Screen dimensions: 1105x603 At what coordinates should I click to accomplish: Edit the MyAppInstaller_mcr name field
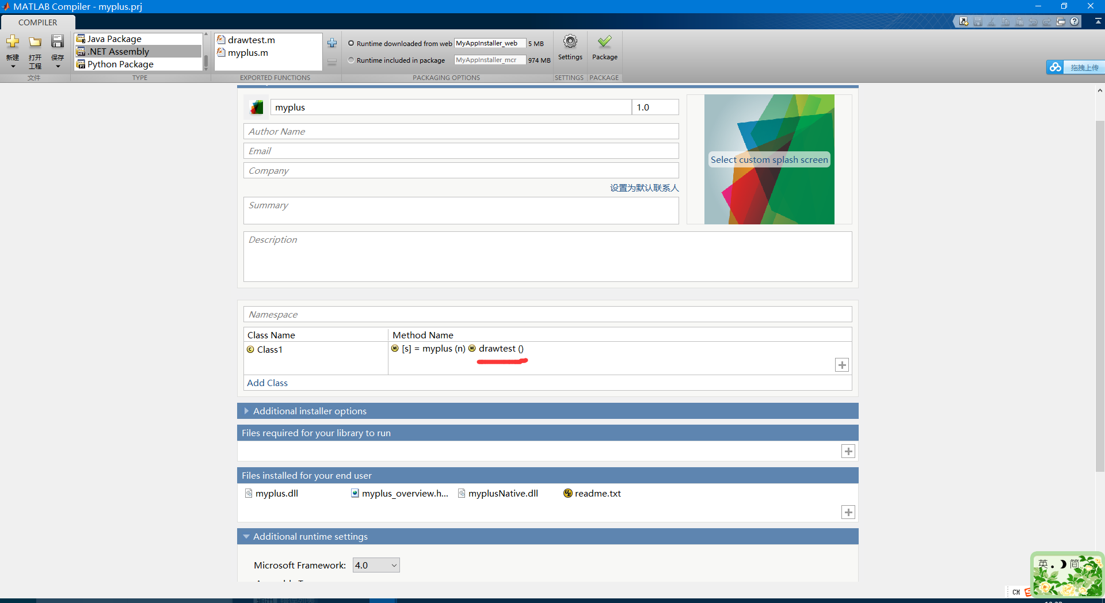pyautogui.click(x=490, y=60)
